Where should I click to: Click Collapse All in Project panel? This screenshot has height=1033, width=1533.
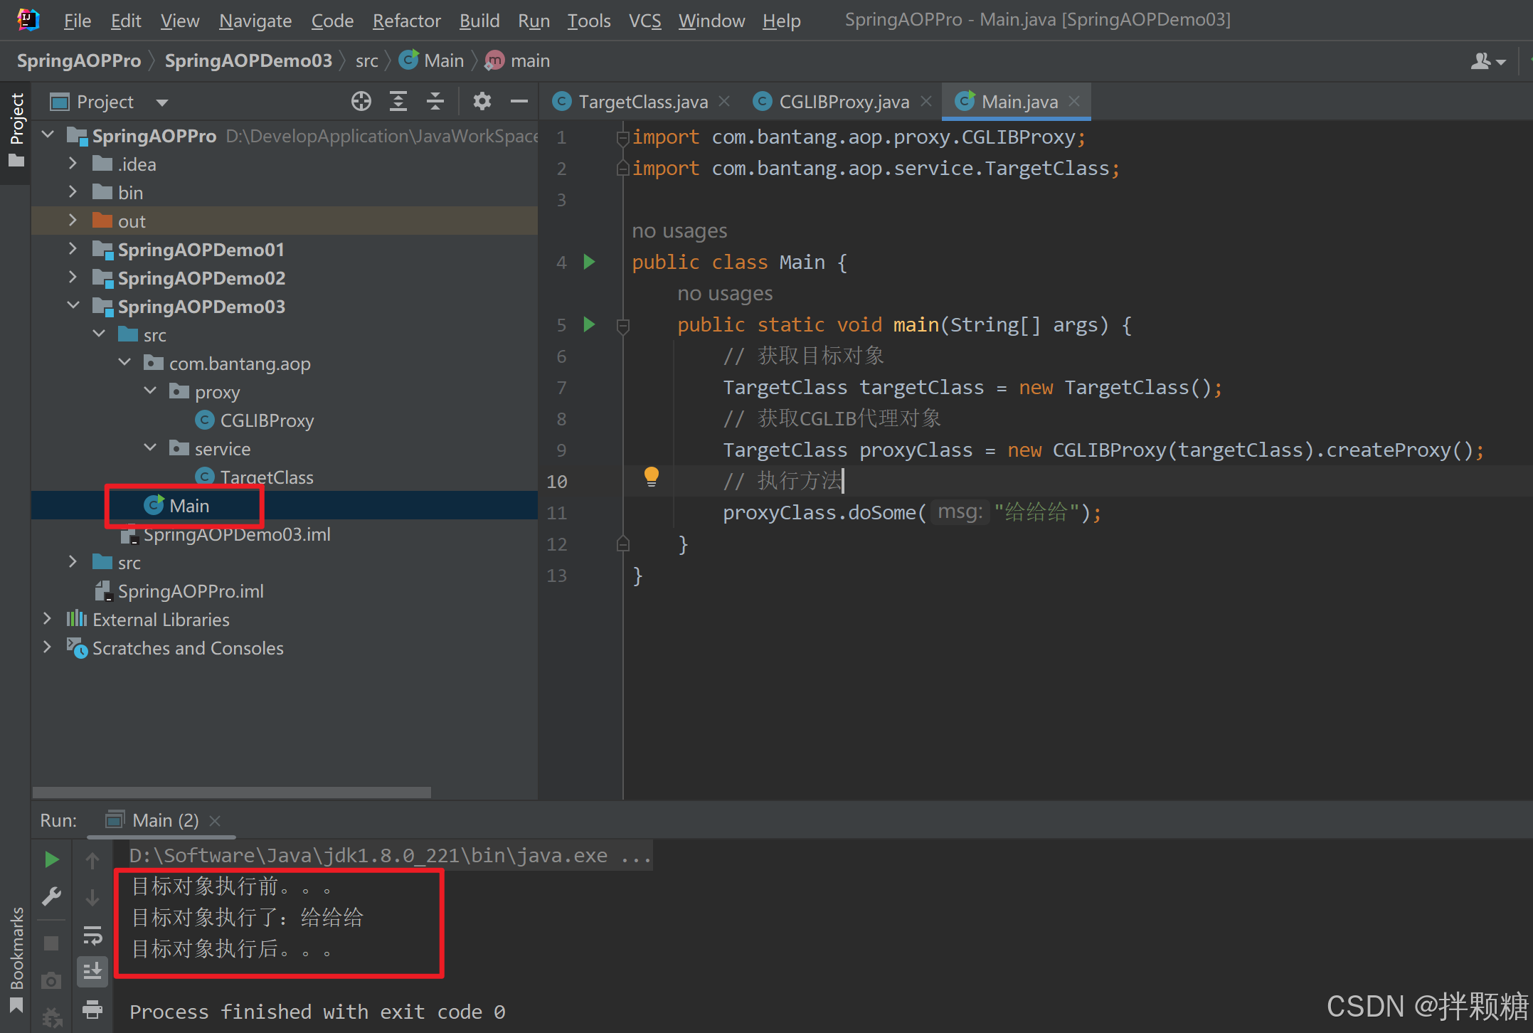pyautogui.click(x=435, y=102)
